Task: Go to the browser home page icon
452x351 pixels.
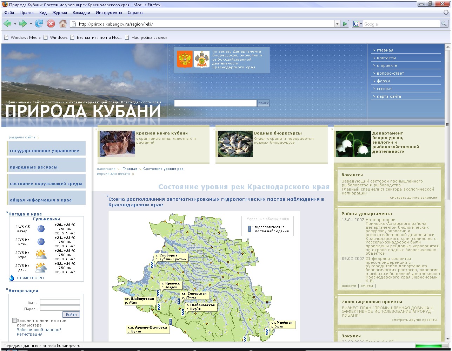Action: point(63,24)
